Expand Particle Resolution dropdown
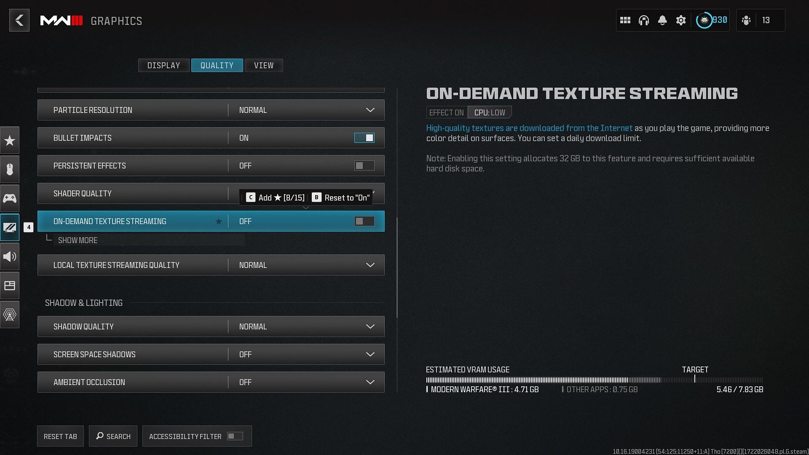Image resolution: width=809 pixels, height=455 pixels. pyautogui.click(x=370, y=110)
